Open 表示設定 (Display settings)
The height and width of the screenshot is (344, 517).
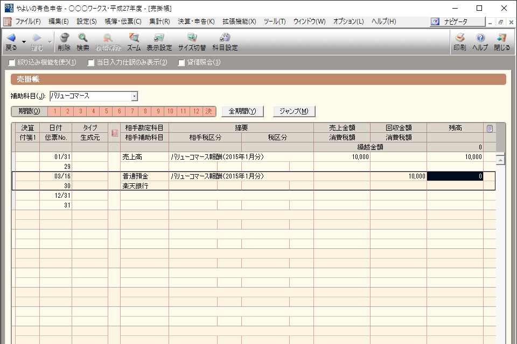(159, 42)
